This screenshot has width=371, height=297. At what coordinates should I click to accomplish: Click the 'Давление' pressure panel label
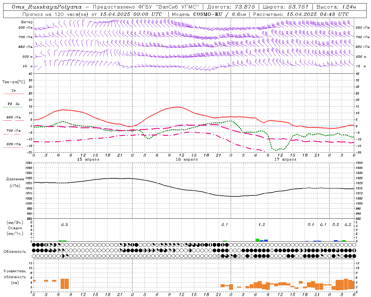coord(15,179)
